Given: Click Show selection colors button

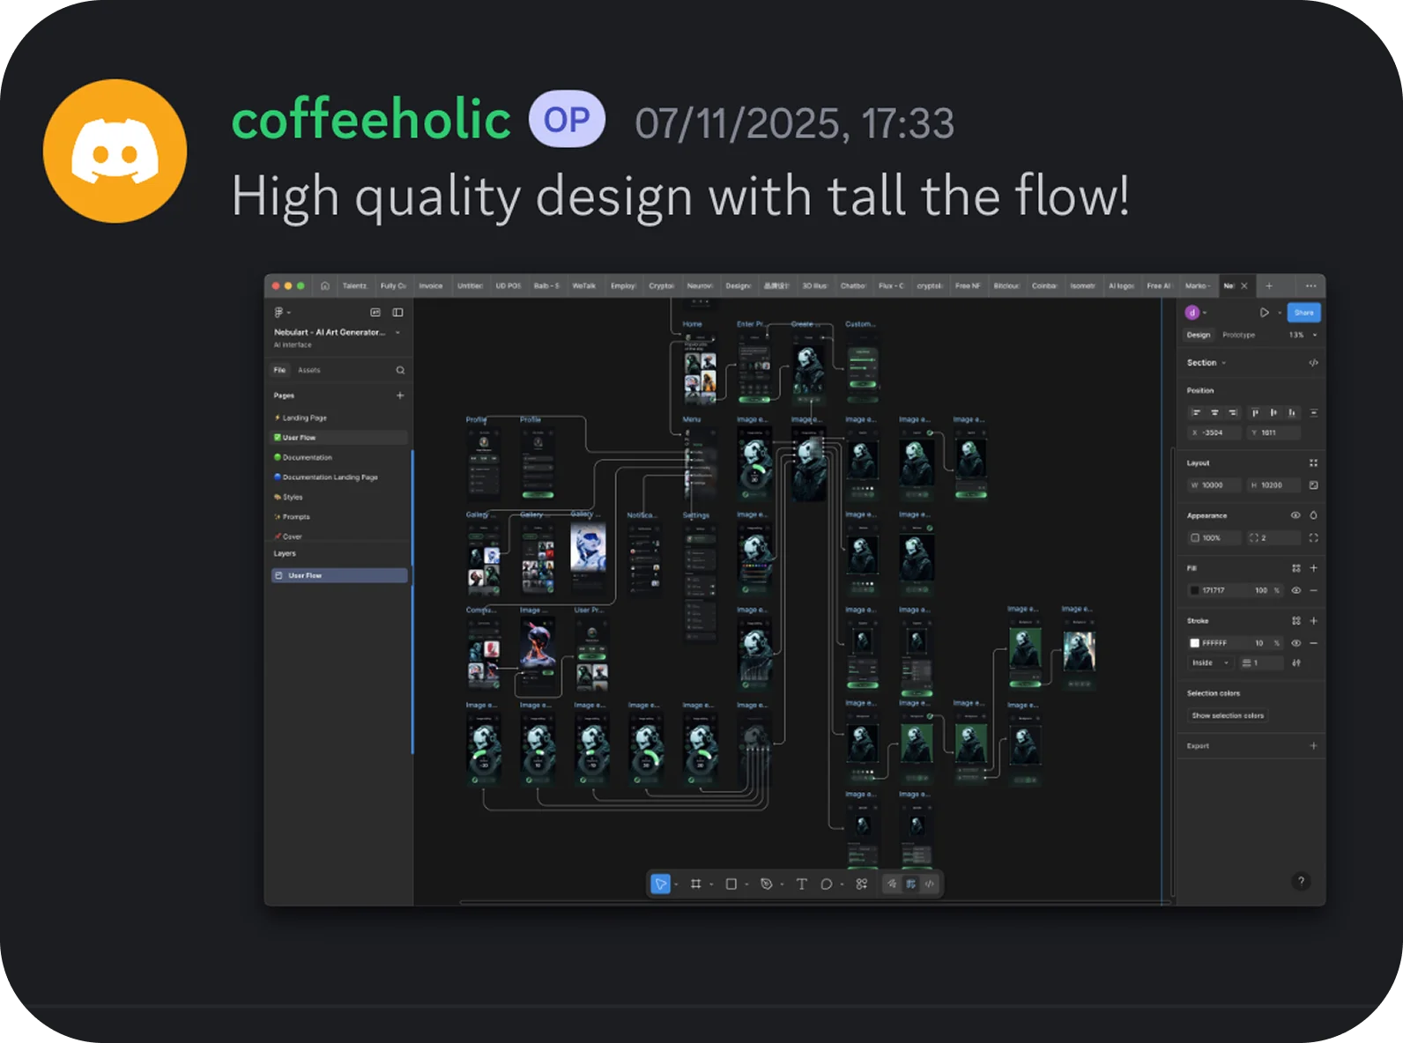Looking at the screenshot, I should tap(1228, 715).
